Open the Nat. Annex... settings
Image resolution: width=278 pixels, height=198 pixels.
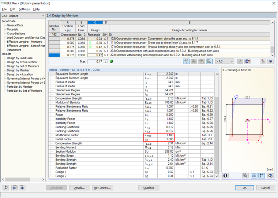pos(103,188)
